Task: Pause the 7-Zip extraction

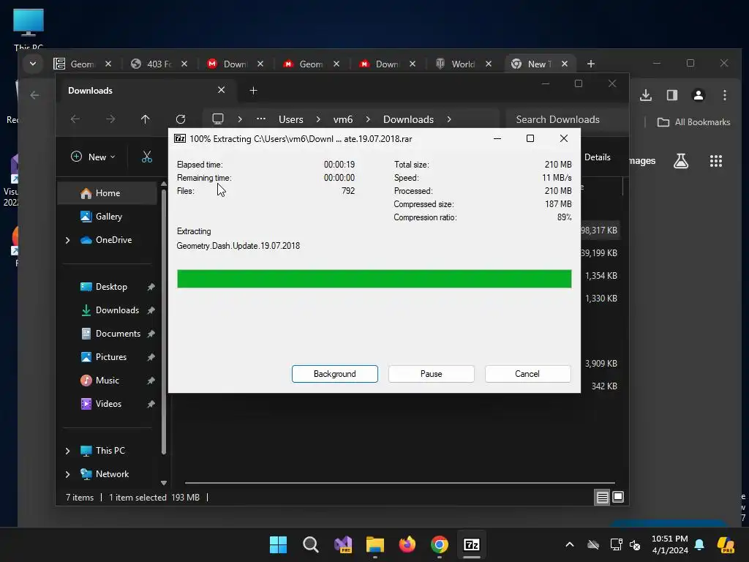Action: 431,374
